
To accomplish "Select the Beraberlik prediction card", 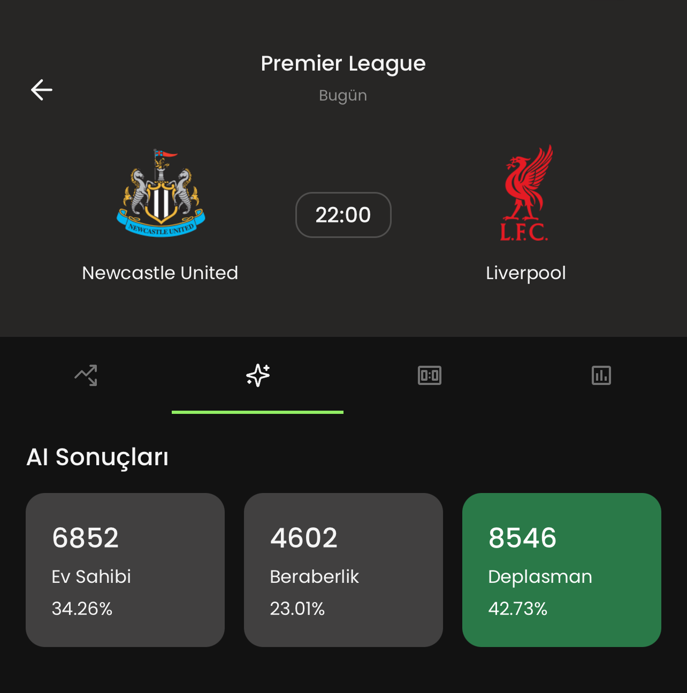I will point(343,570).
